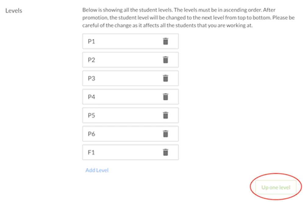This screenshot has height=202, width=305.
Task: Click the 'Below is showing all' description line
Action: [x=179, y=10]
